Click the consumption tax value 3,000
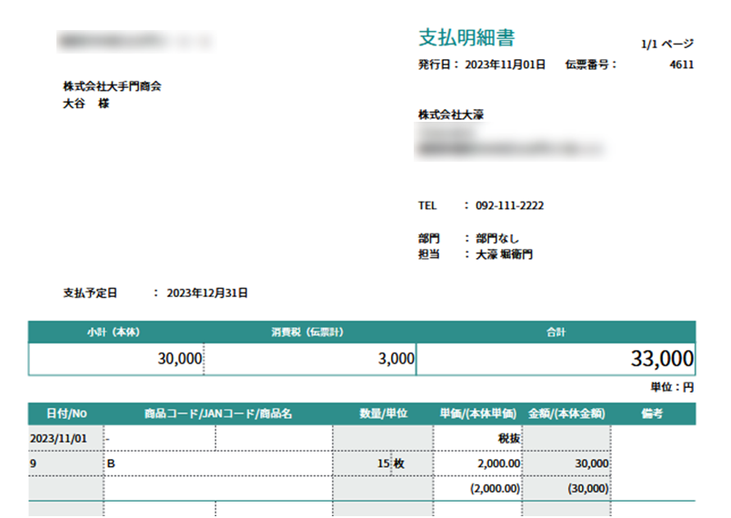This screenshot has width=731, height=518. click(396, 359)
